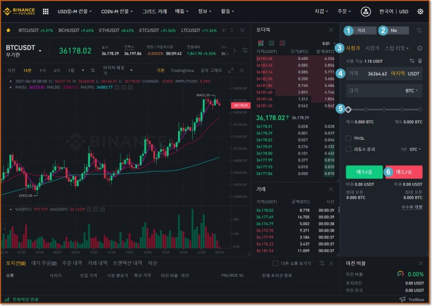The height and width of the screenshot is (306, 432).
Task: Show bids only order book view
Action: (272, 43)
